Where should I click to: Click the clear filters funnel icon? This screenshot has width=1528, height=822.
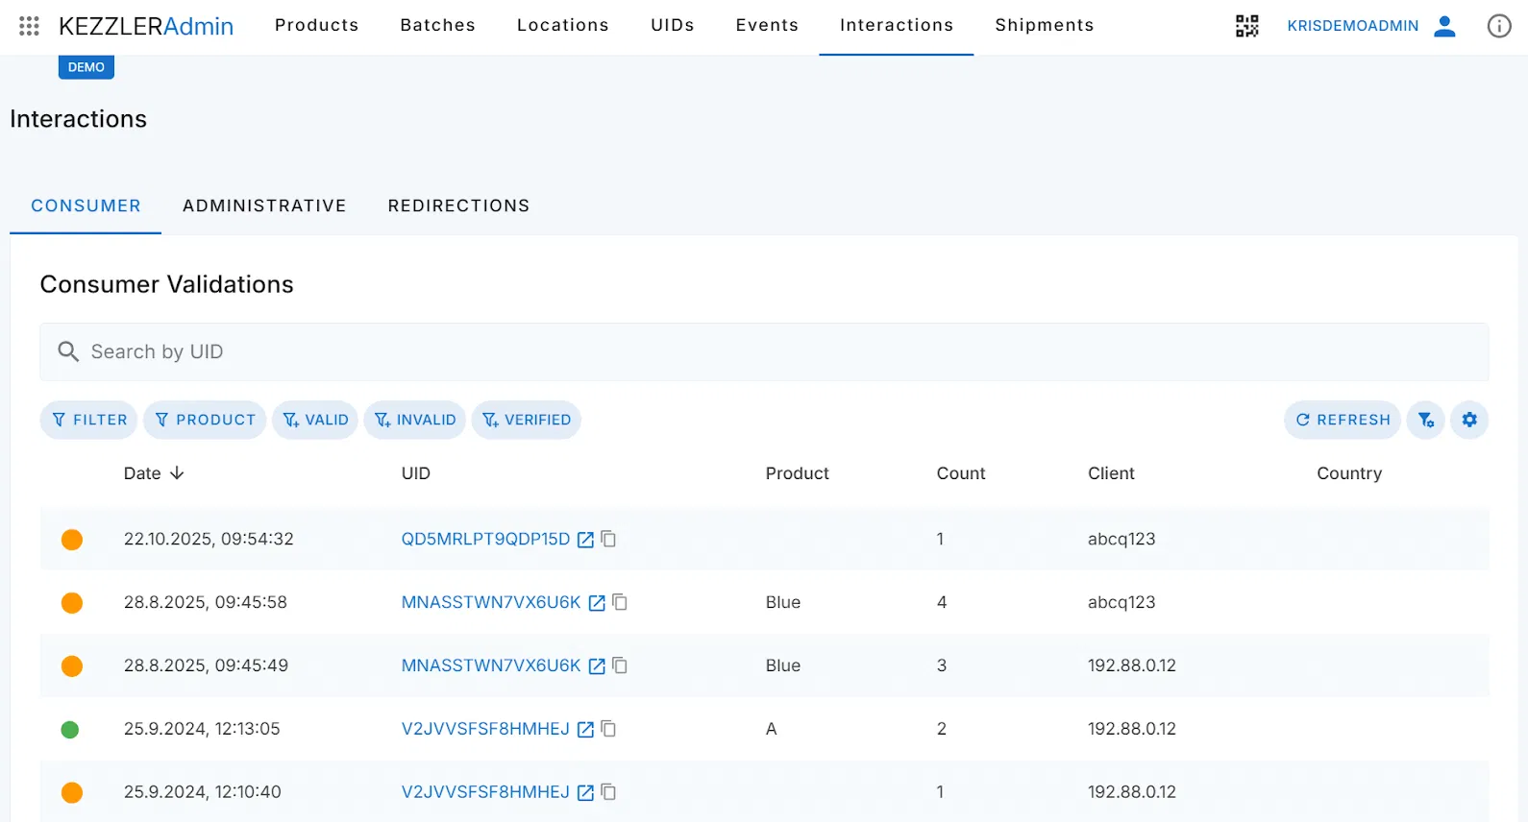[1425, 420]
